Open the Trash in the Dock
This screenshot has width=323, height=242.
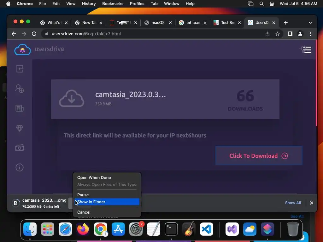pyautogui.click(x=293, y=229)
